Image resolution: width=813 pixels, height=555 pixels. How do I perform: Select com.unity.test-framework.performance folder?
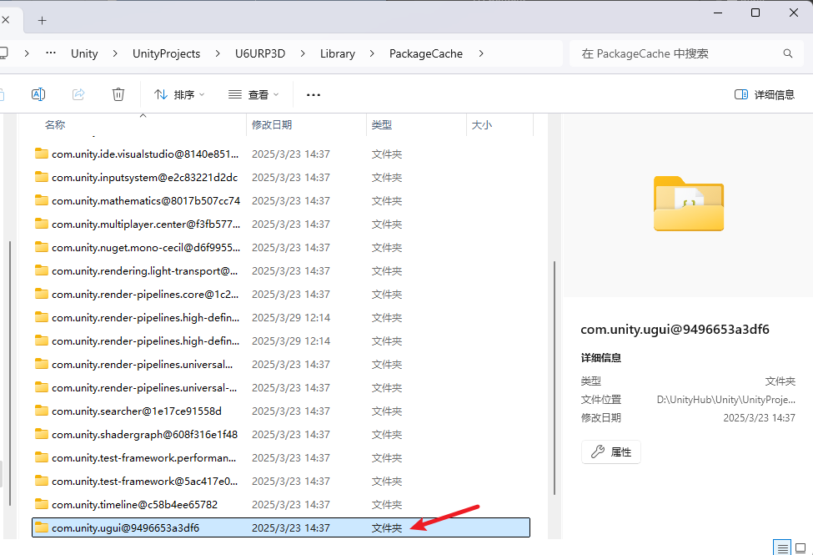point(280,457)
